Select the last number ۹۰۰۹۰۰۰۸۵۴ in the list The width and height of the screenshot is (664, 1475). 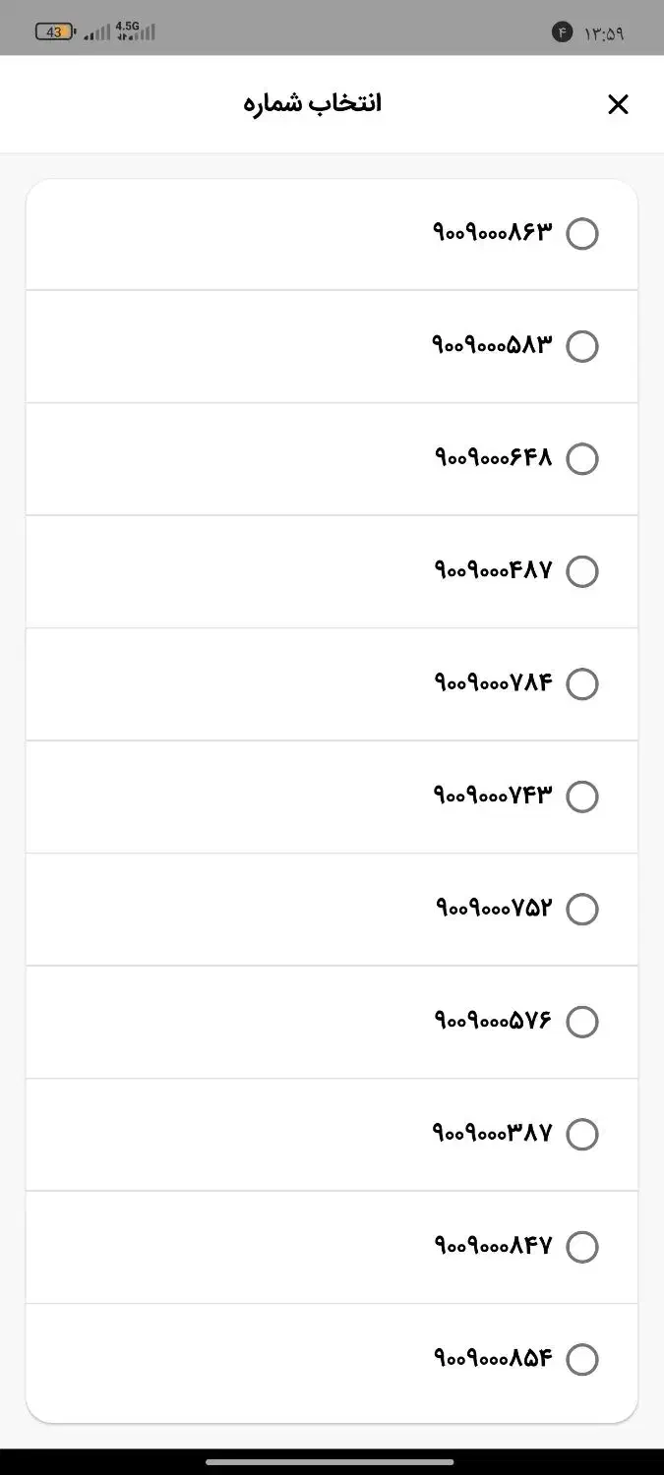point(582,1359)
